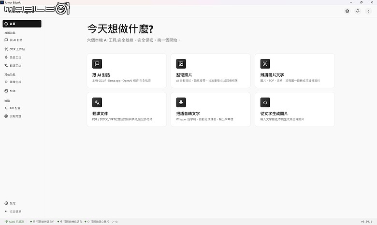Select the 整理照片 photo card icon

click(181, 64)
